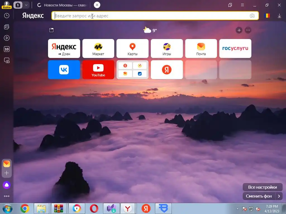Open the downloads arrow icon
Image resolution: width=286 pixels, height=214 pixels.
point(279,16)
